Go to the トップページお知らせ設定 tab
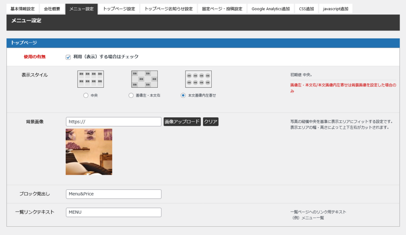Screen dimensions: 406x235 tap(169, 9)
